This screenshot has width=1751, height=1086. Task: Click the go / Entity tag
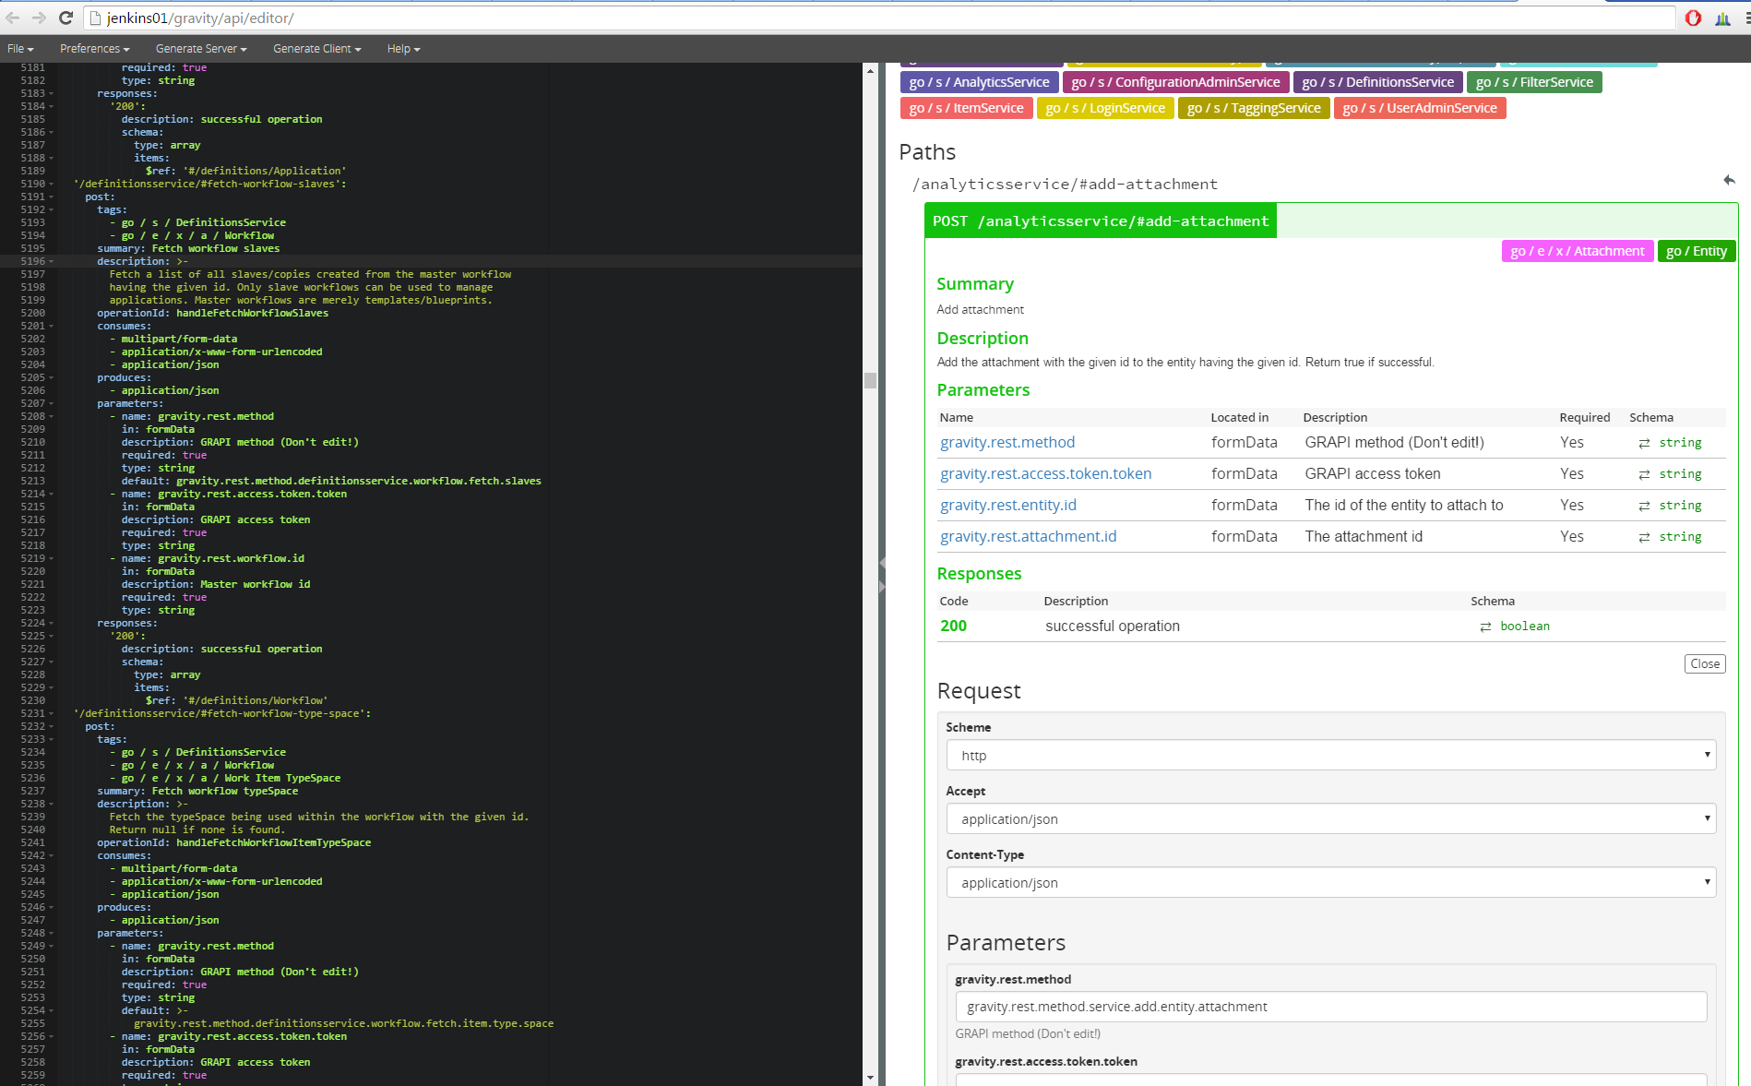point(1697,251)
